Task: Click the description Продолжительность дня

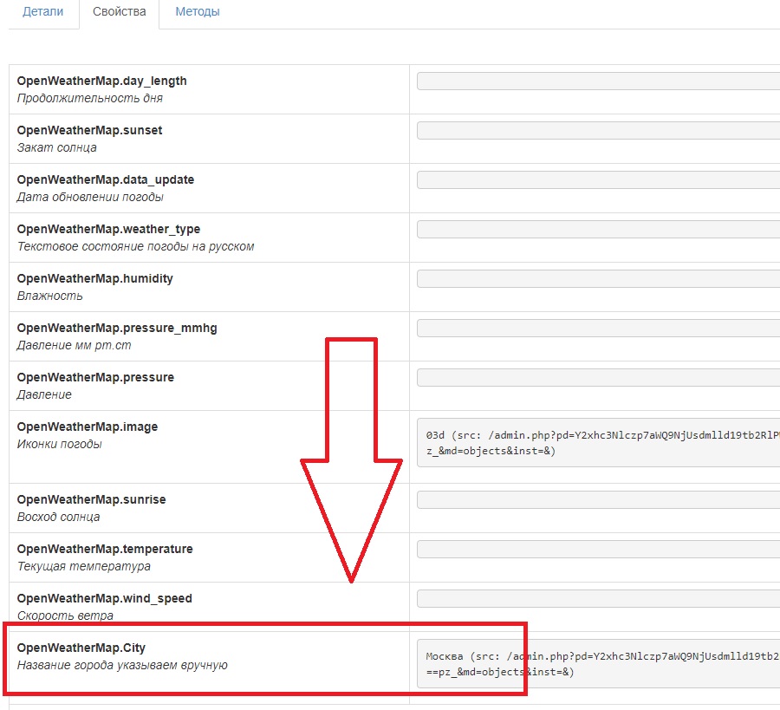Action: [90, 99]
